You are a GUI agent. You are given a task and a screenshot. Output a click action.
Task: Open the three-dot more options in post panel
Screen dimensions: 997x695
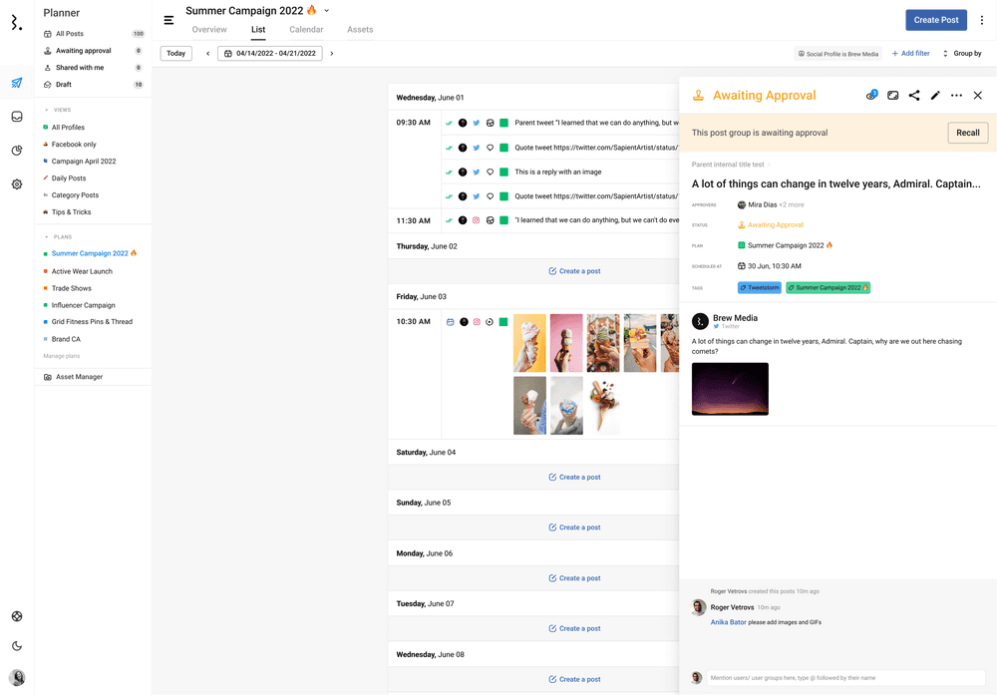(x=956, y=96)
